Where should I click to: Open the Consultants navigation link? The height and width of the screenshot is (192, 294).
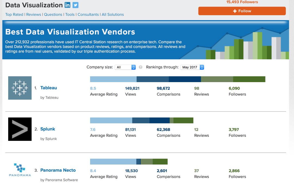click(88, 14)
